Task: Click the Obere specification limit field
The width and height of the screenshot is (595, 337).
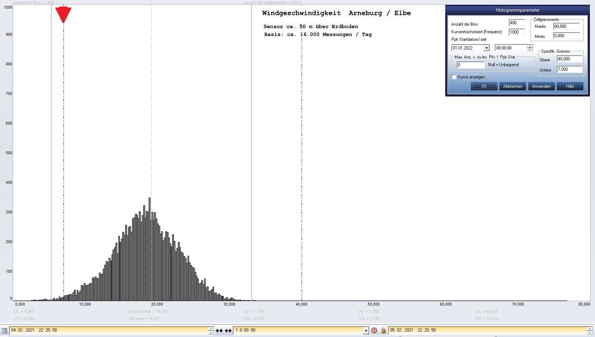Action: (569, 59)
